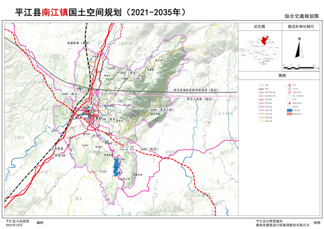Click the 咸韶铁路（规划） map label

pyautogui.click(x=78, y=42)
